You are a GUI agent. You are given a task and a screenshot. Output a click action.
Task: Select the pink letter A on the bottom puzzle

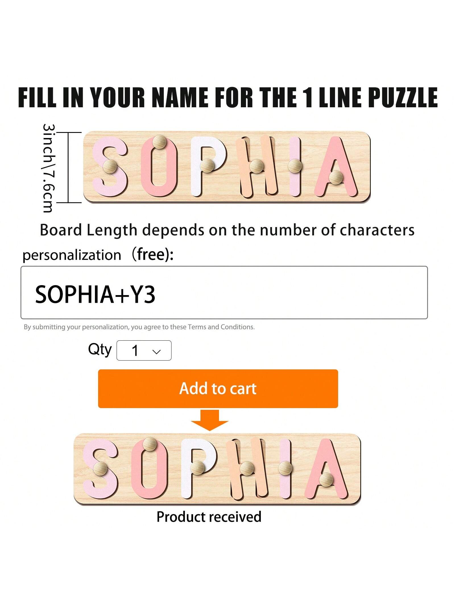[326, 469]
